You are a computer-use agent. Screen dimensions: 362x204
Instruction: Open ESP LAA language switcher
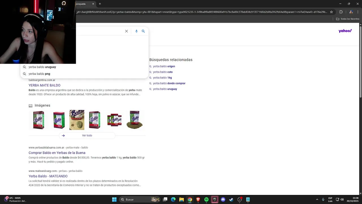(330, 199)
